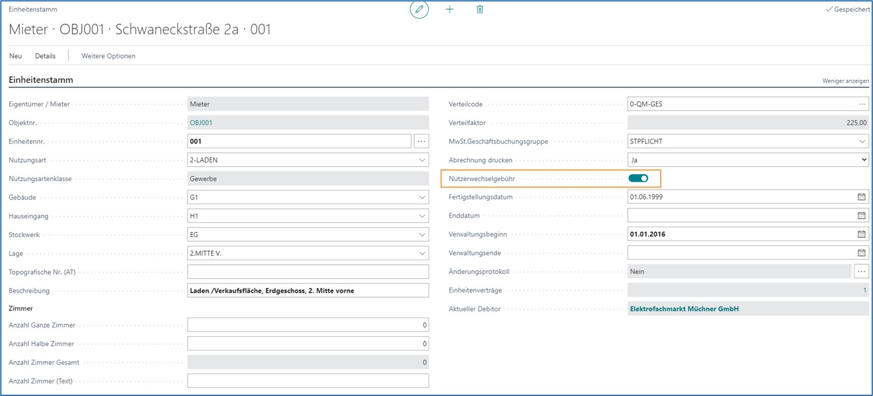Expand the Nutzungsart dropdown

tap(422, 160)
